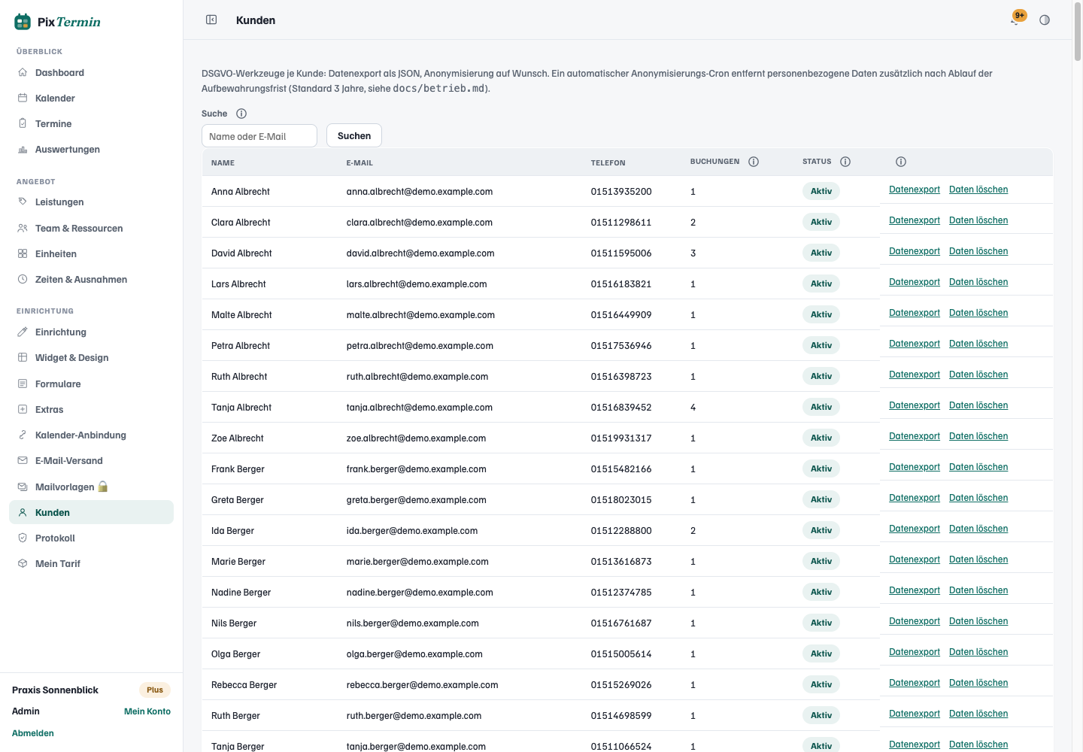
Task: Click the Dashboard home icon
Action: pyautogui.click(x=23, y=72)
